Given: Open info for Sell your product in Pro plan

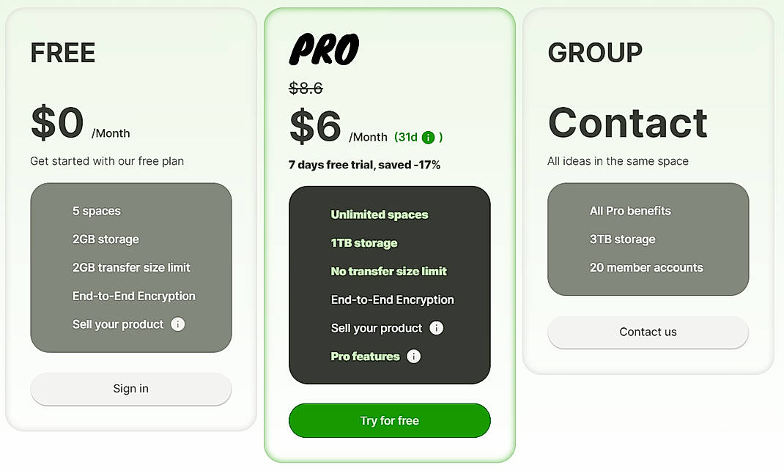Looking at the screenshot, I should click(x=437, y=328).
